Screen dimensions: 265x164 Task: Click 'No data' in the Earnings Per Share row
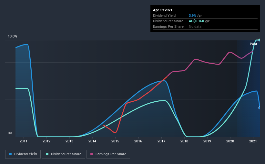pos(195,26)
